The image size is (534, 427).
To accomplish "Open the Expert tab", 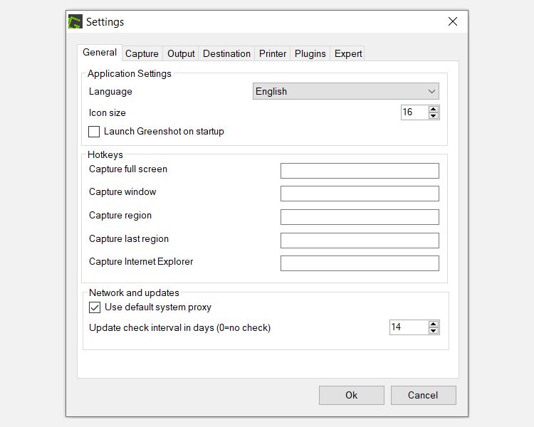I will (x=348, y=53).
